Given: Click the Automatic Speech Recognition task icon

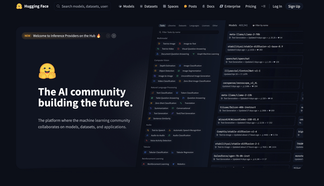Looking at the screenshot, I should tap(170, 130).
